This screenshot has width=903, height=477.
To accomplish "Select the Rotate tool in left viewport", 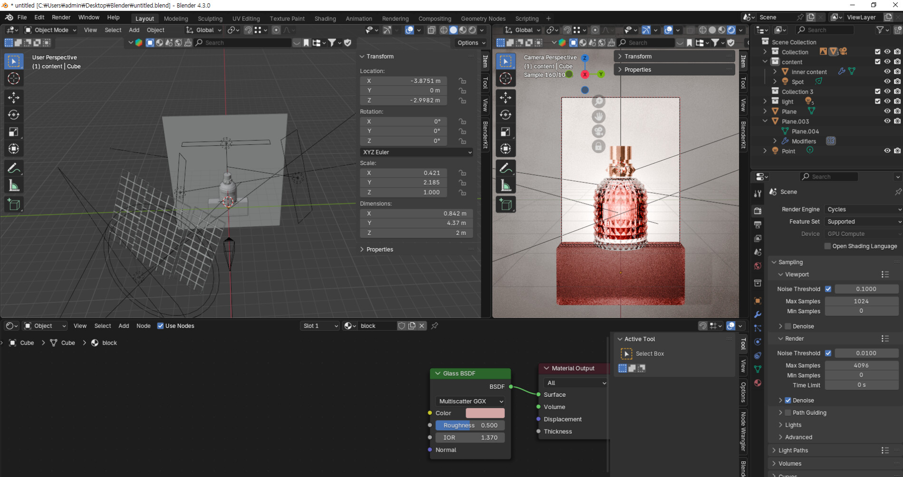I will tap(14, 115).
